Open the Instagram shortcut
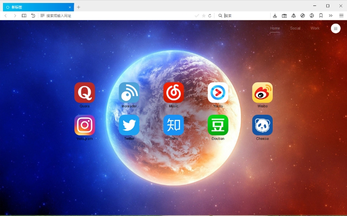Screen dimensions: 347x216 click(85, 125)
